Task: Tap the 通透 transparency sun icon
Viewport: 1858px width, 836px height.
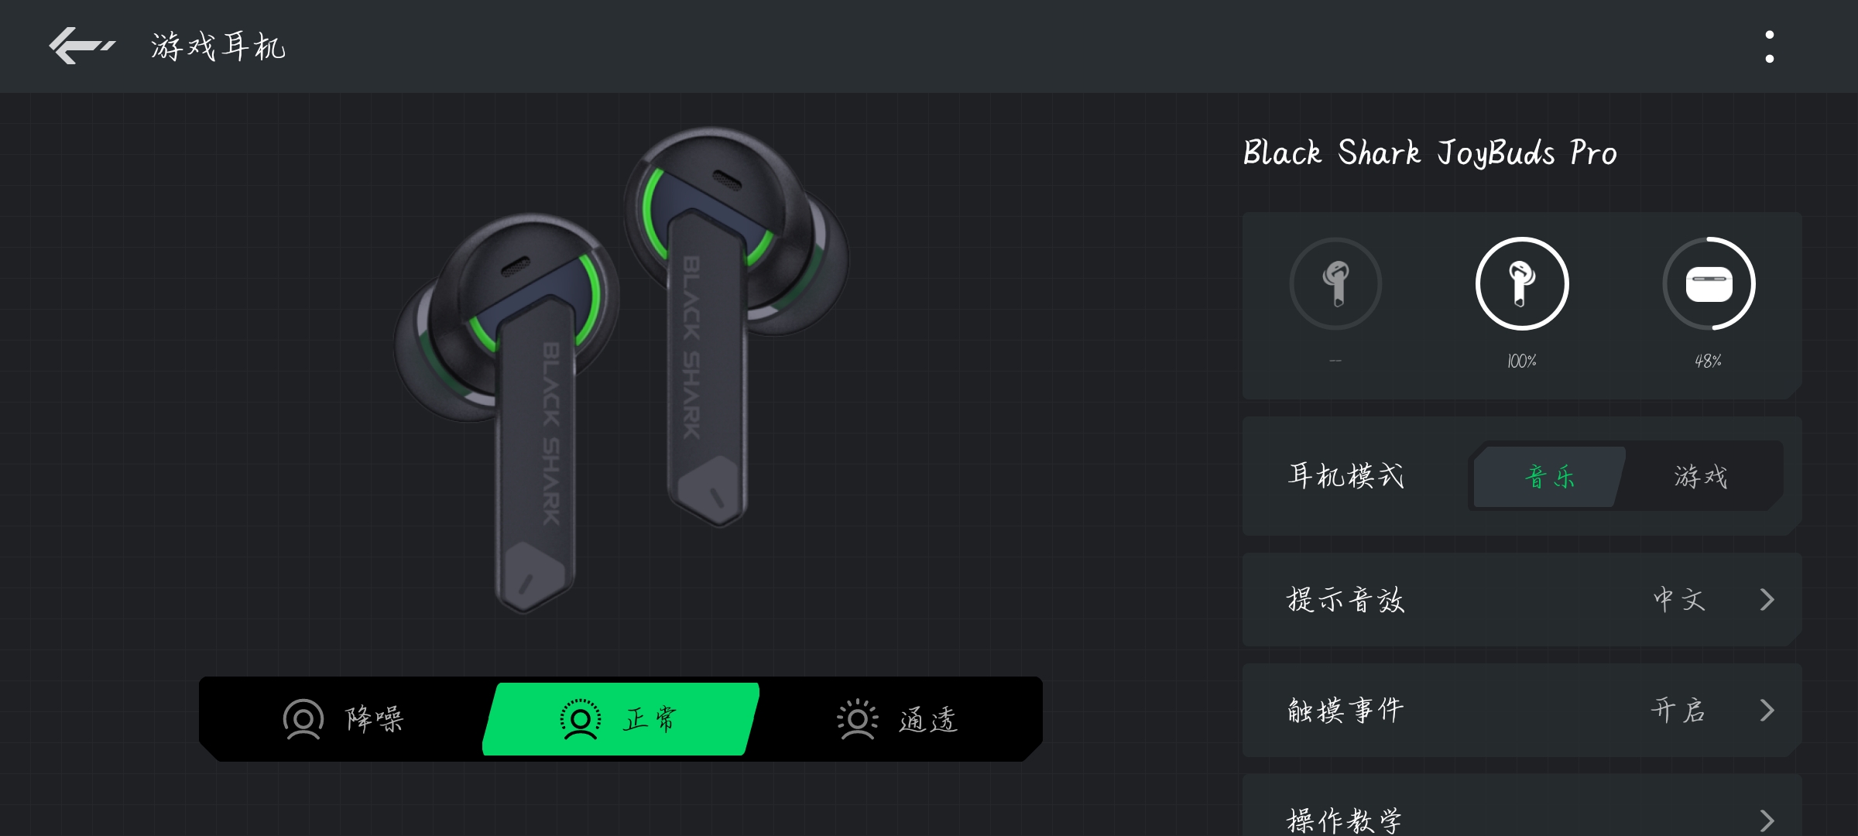Action: point(857,720)
